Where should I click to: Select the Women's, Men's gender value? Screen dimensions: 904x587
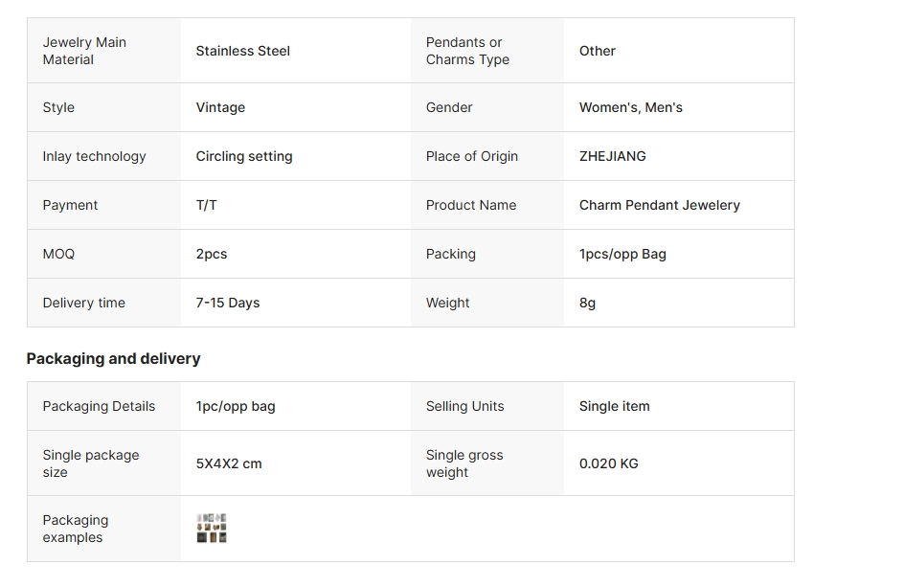click(631, 107)
